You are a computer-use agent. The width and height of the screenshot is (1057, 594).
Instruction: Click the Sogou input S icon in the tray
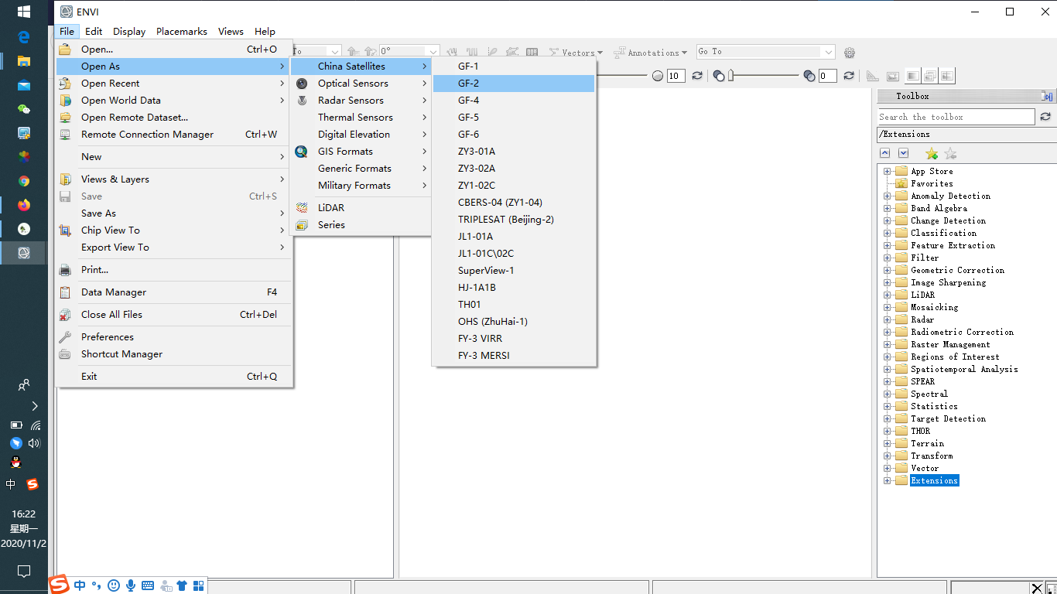click(32, 484)
